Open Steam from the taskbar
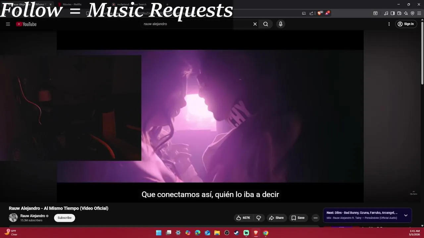 236,233
